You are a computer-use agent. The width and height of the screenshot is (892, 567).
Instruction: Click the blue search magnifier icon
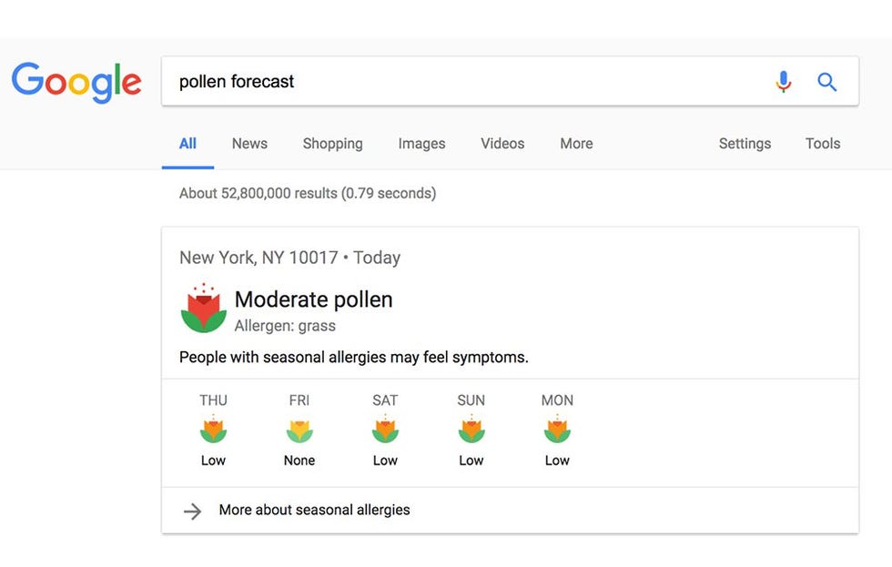point(826,82)
